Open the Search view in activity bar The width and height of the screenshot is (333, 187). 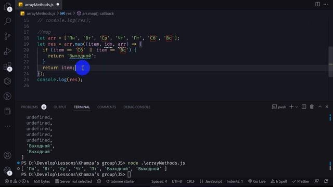pyautogui.click(x=7, y=21)
